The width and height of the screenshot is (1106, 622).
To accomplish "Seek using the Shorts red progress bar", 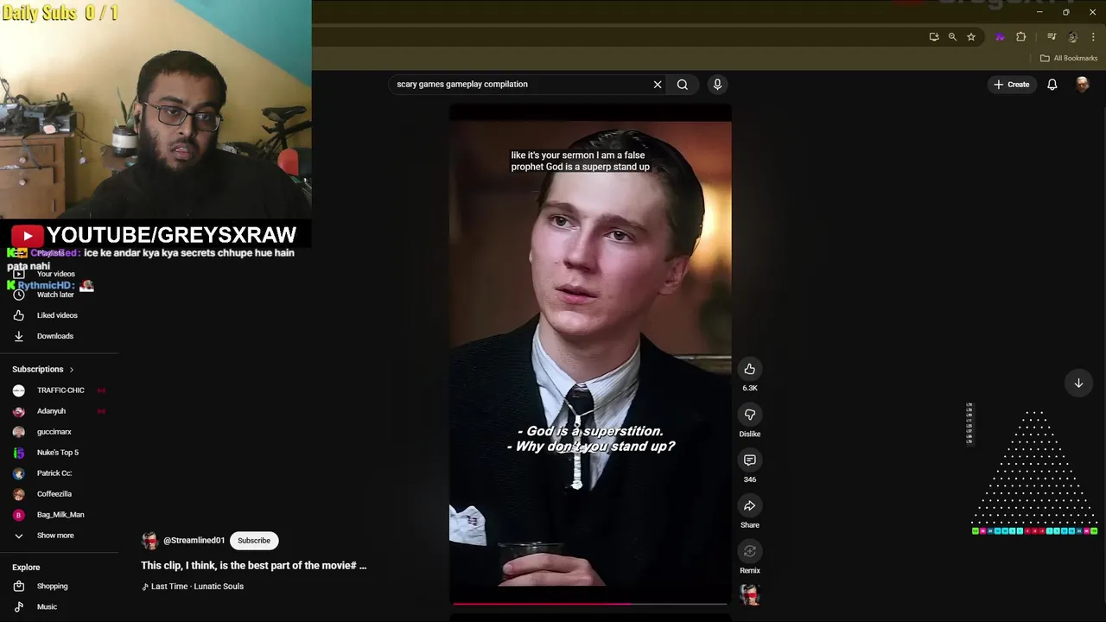I will [590, 604].
